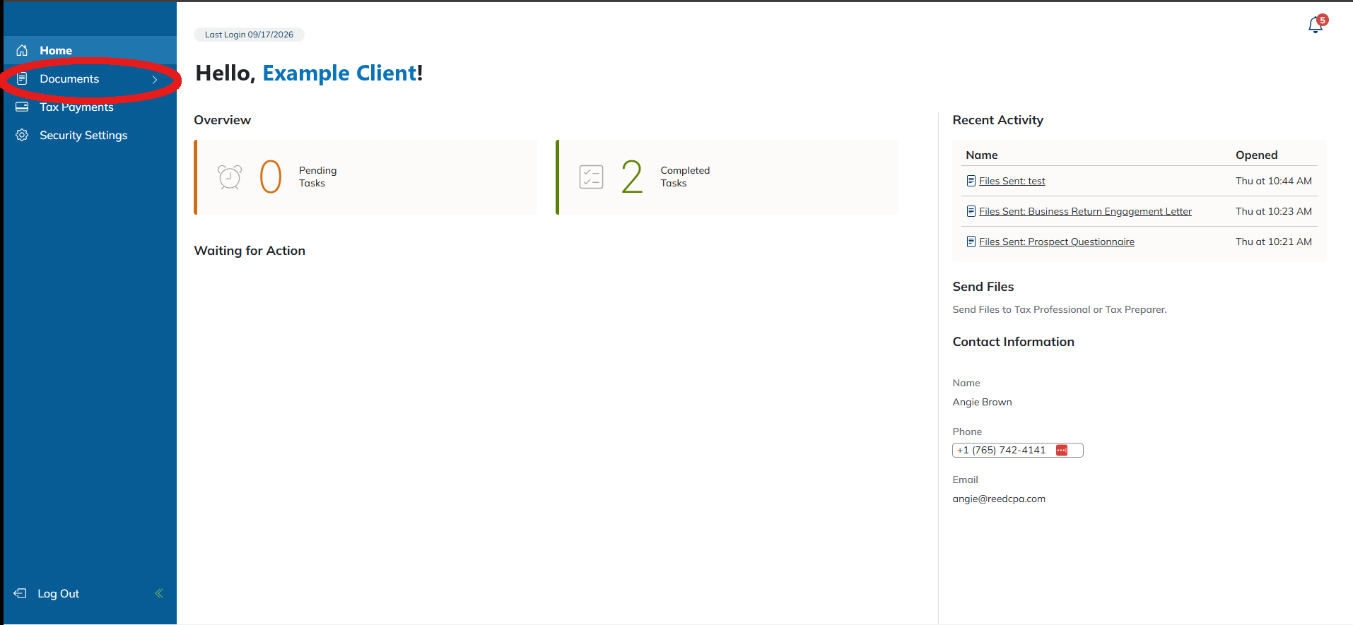Click Log Out in the sidebar

58,593
